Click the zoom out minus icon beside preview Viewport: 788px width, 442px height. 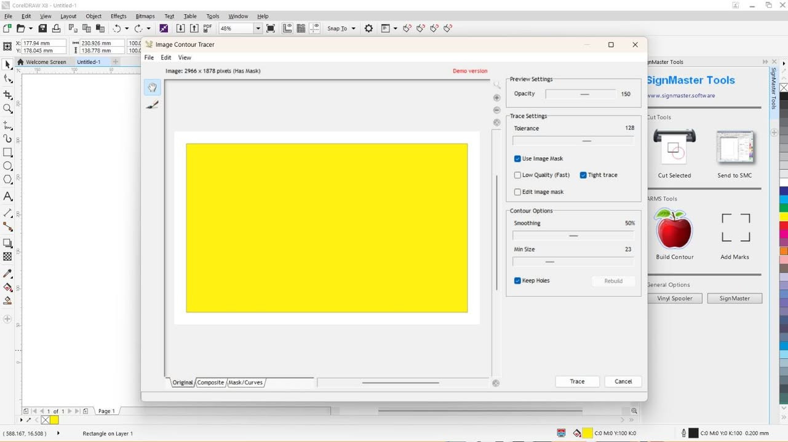click(x=497, y=110)
